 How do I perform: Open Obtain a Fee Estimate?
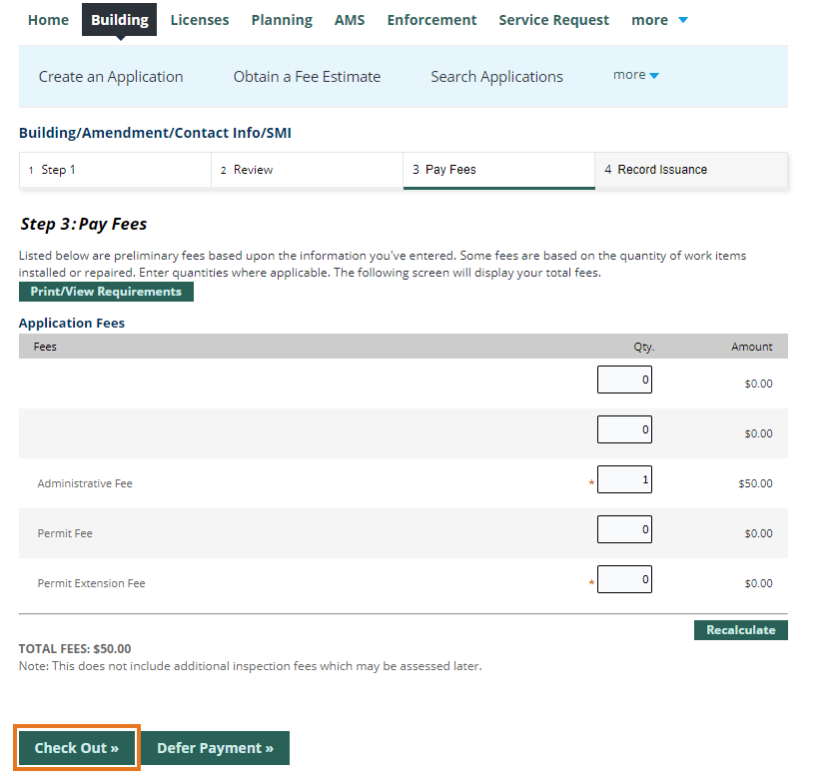307,77
